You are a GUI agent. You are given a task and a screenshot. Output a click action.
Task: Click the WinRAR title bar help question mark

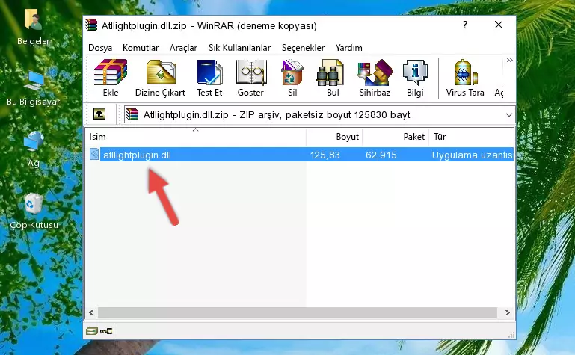[x=465, y=25]
